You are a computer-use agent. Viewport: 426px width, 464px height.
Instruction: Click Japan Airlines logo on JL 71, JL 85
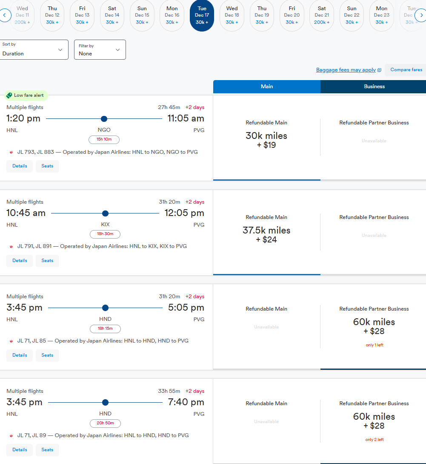tap(11, 341)
